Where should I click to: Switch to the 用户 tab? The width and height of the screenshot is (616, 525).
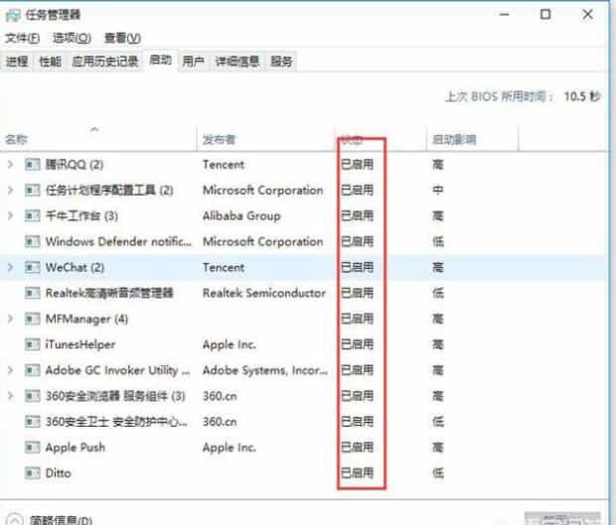coord(194,62)
